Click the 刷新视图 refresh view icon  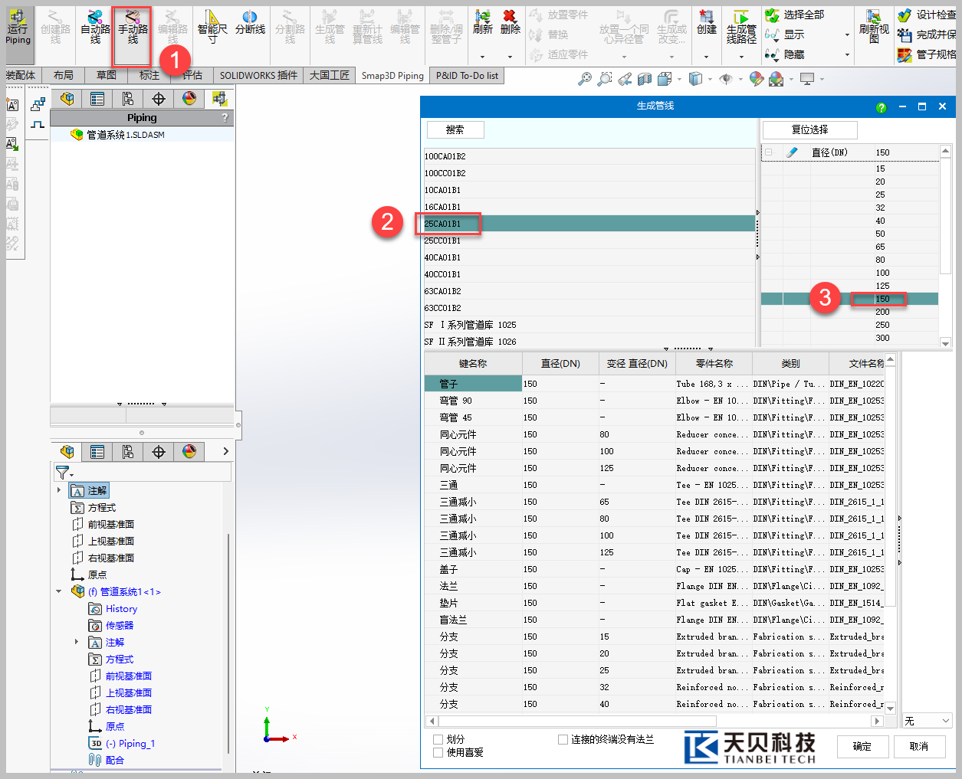click(874, 28)
